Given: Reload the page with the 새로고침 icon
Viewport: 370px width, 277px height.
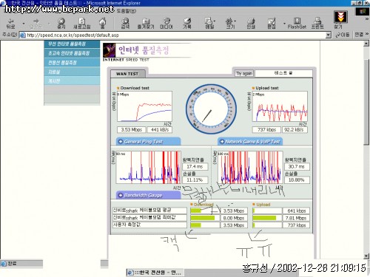Looking at the screenshot, I should point(82,24).
